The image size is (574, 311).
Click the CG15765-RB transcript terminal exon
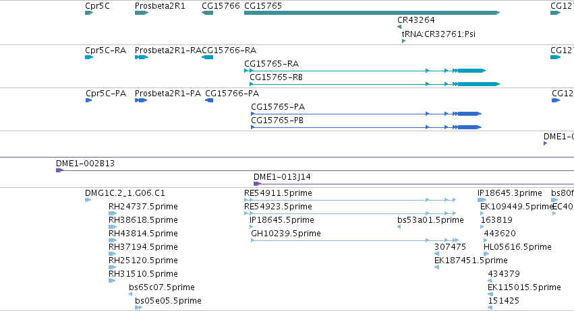[479, 84]
